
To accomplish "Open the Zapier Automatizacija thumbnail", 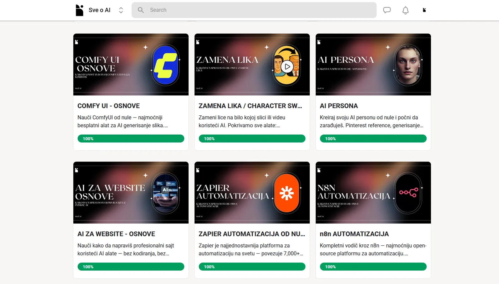I will click(x=252, y=193).
